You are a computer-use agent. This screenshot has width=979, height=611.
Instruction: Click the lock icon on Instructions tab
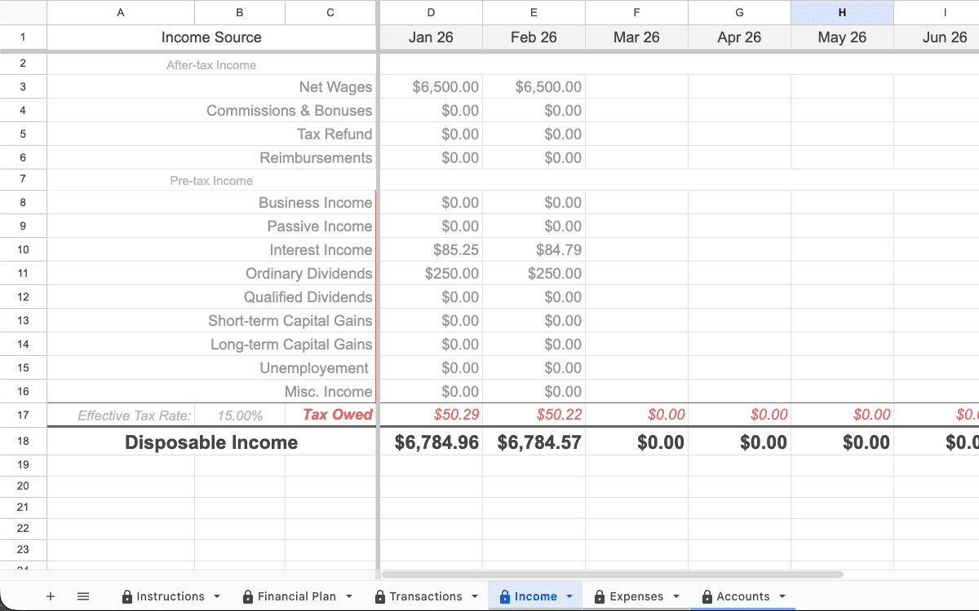(x=129, y=596)
